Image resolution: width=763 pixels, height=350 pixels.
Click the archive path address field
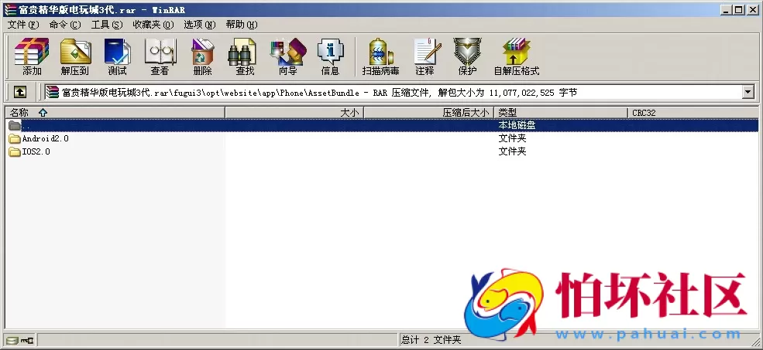[x=399, y=92]
